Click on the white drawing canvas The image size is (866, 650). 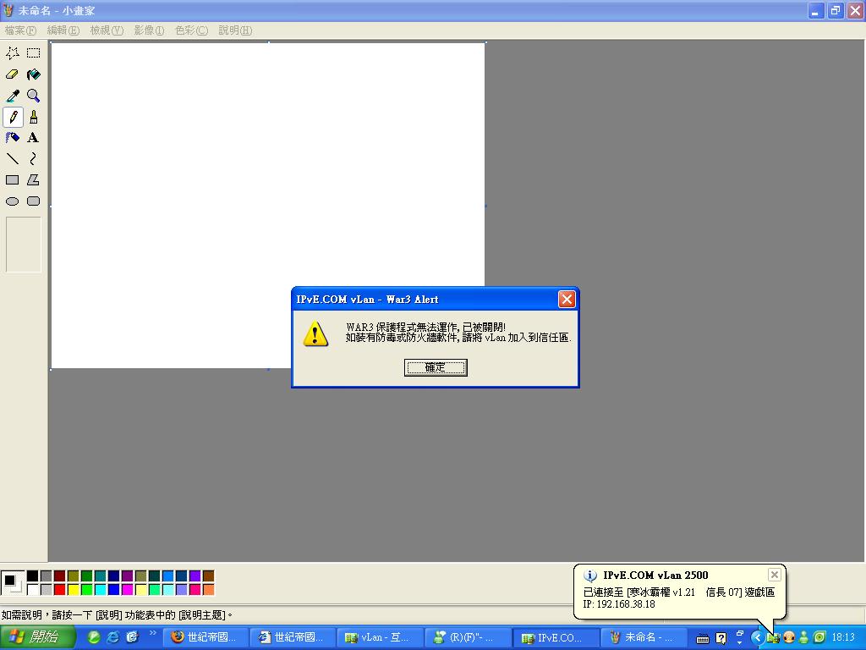click(x=268, y=205)
